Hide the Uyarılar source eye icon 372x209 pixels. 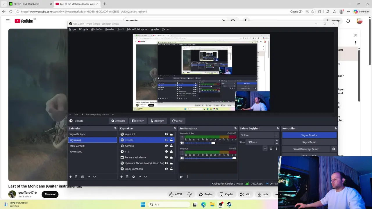click(x=166, y=163)
